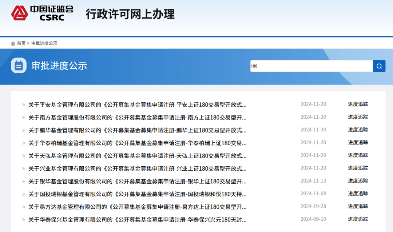Click 进度追踪 for the 华泰保兴 row
Screen dimensions: 393x232
[x=358, y=219]
